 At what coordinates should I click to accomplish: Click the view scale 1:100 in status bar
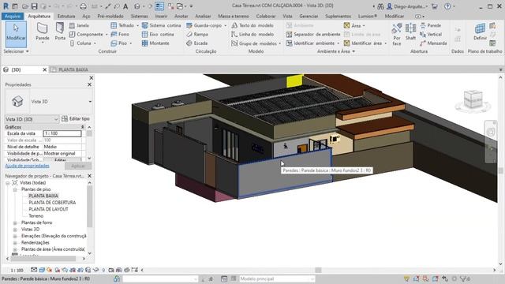17,270
